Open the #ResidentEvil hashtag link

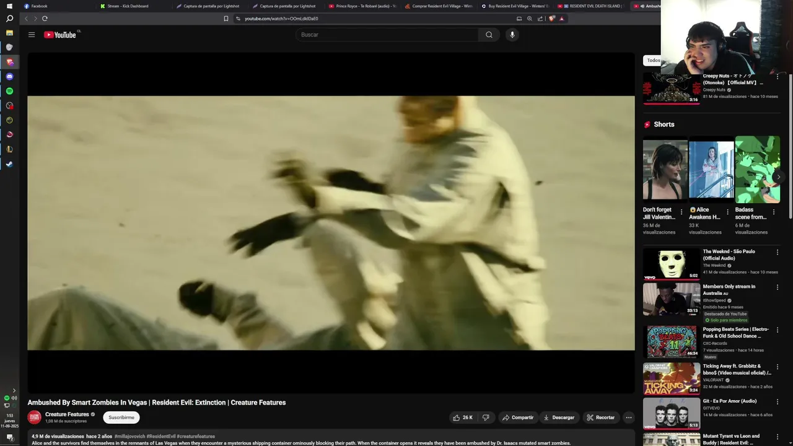point(161,437)
